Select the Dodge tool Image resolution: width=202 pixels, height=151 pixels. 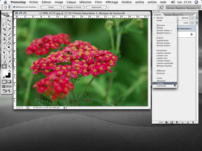[x=9, y=48]
